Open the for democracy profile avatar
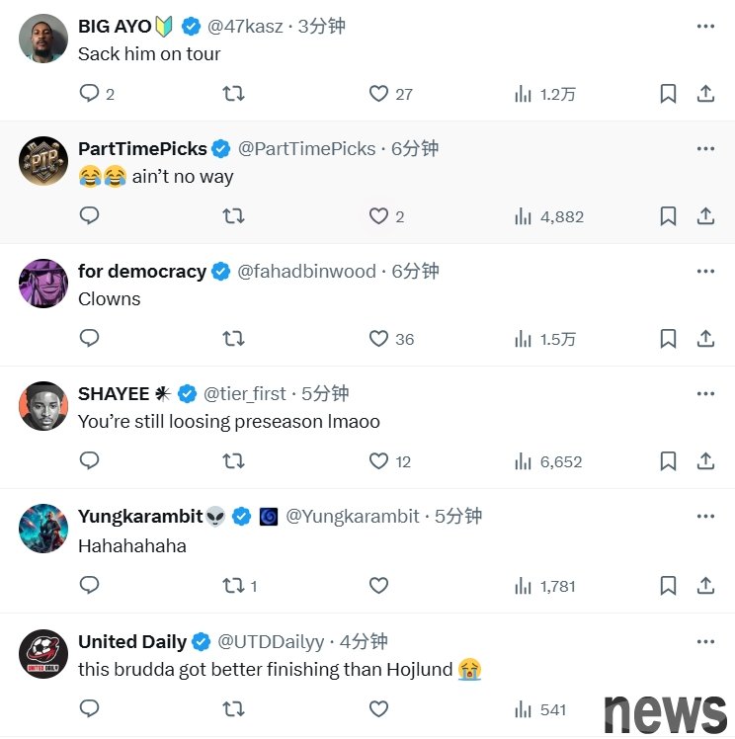 [x=43, y=284]
